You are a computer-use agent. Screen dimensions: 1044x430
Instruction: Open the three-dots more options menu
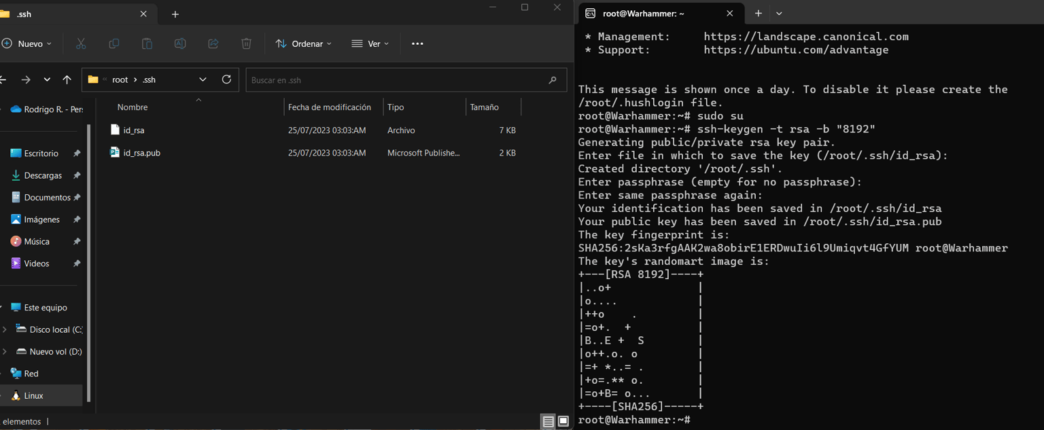coord(417,43)
